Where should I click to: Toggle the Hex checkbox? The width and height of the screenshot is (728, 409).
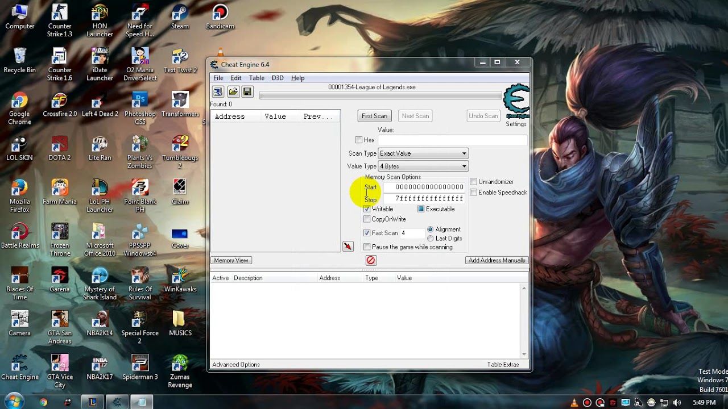(359, 140)
